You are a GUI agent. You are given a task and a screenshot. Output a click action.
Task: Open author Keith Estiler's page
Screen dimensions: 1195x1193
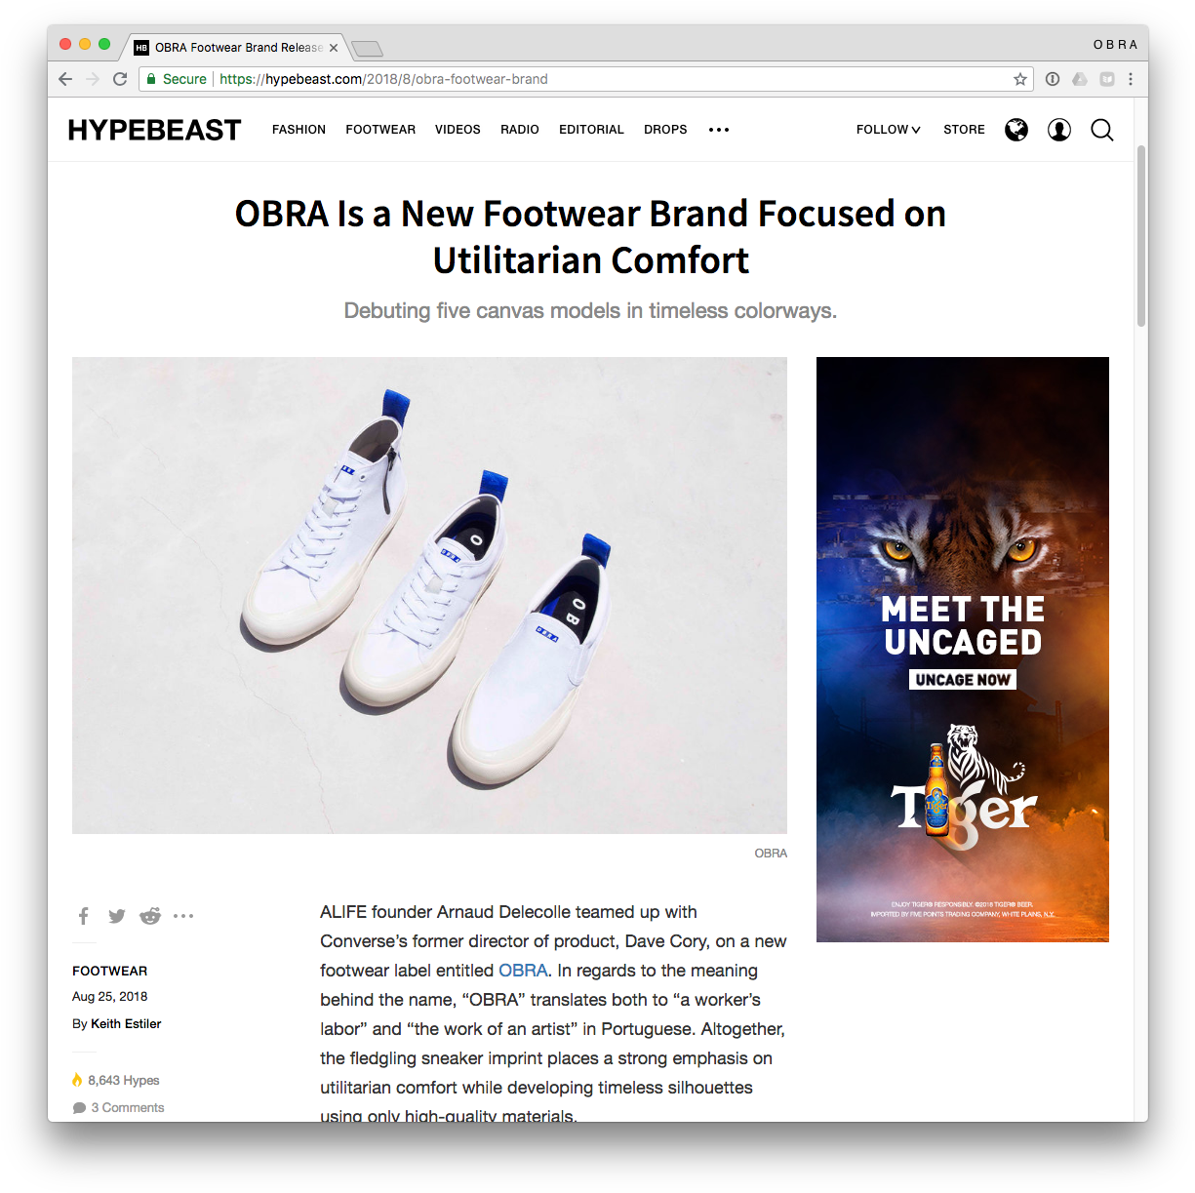[x=126, y=1023]
